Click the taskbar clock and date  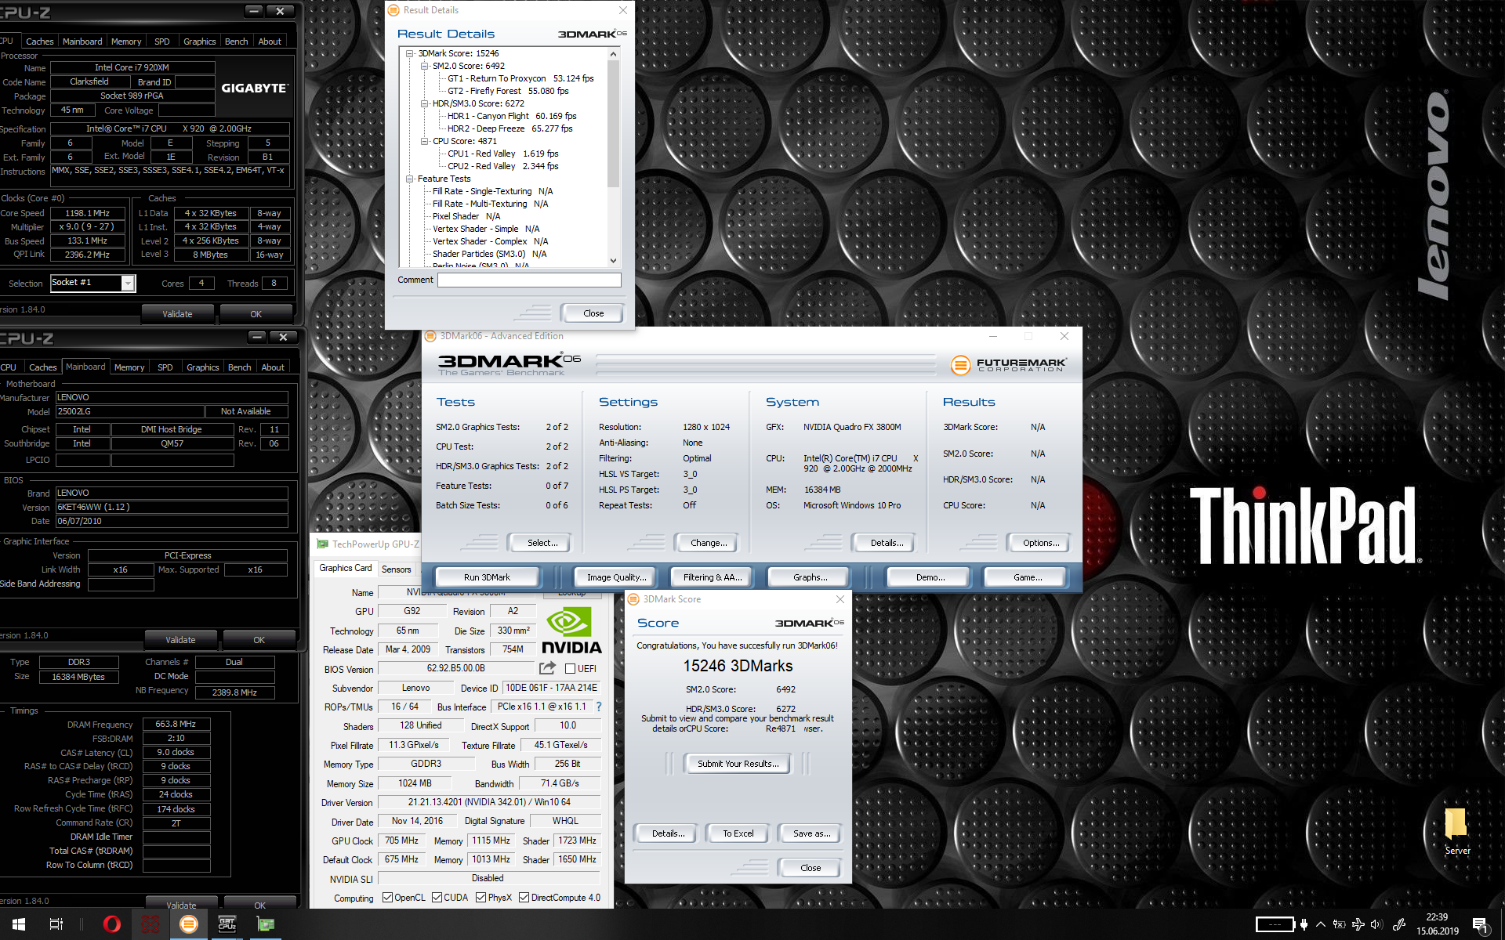1437,924
